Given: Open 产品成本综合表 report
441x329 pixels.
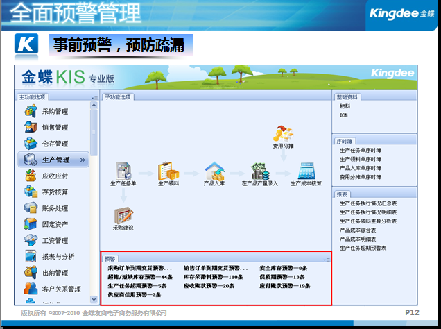Looking at the screenshot, I should [x=358, y=230].
